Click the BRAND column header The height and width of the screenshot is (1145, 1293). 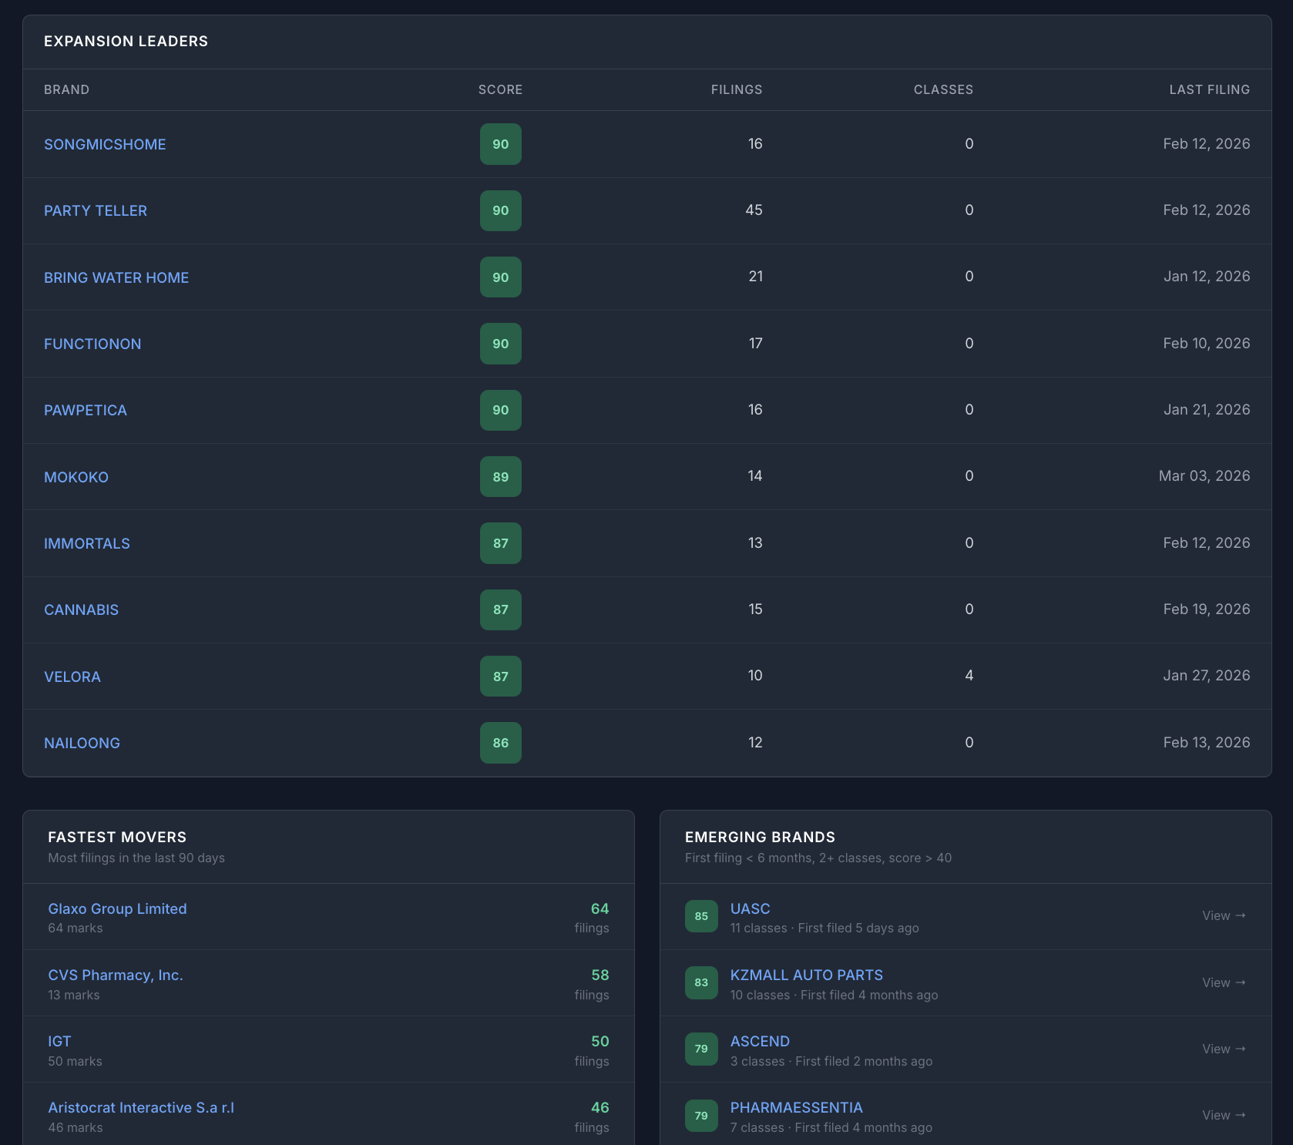point(66,89)
